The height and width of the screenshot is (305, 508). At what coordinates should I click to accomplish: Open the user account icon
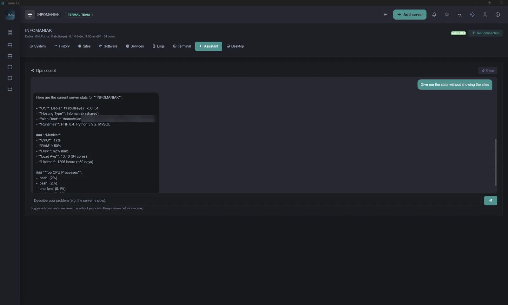485,15
